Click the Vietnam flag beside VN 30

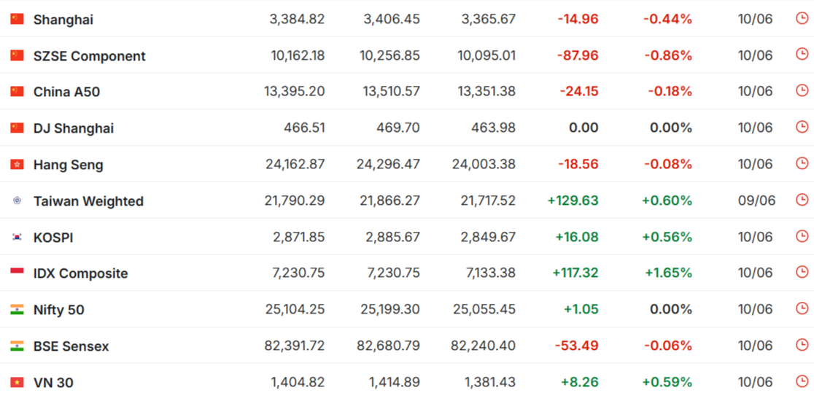17,383
